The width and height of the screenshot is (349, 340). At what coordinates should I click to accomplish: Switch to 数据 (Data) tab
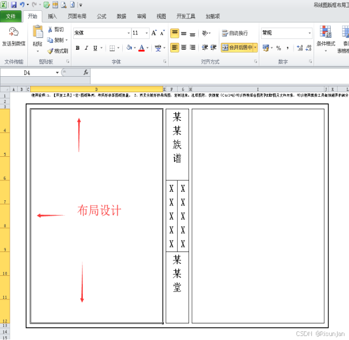pyautogui.click(x=122, y=16)
